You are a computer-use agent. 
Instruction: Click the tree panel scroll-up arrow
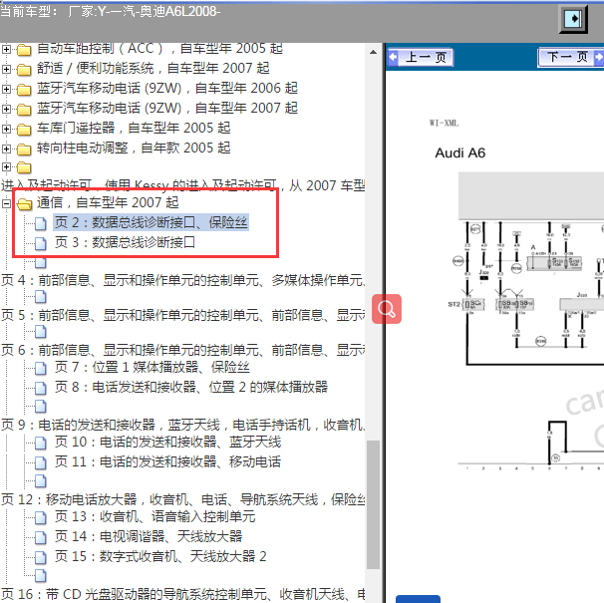tap(373, 52)
